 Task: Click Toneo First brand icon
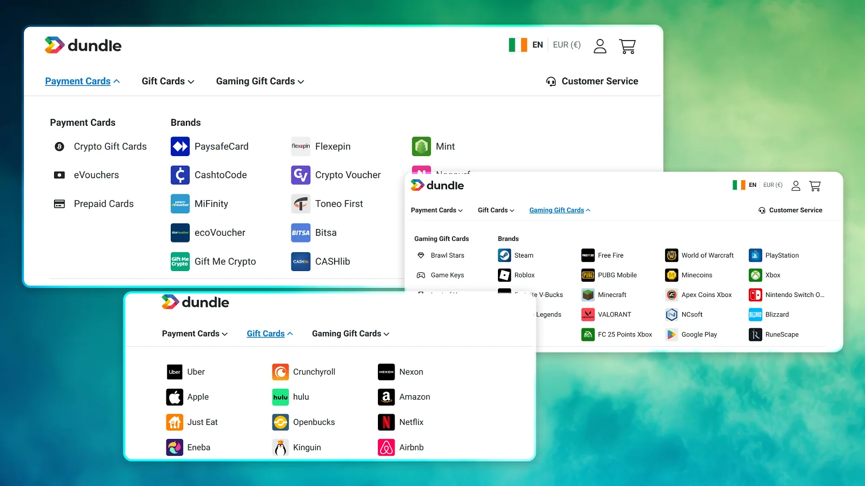coord(301,204)
